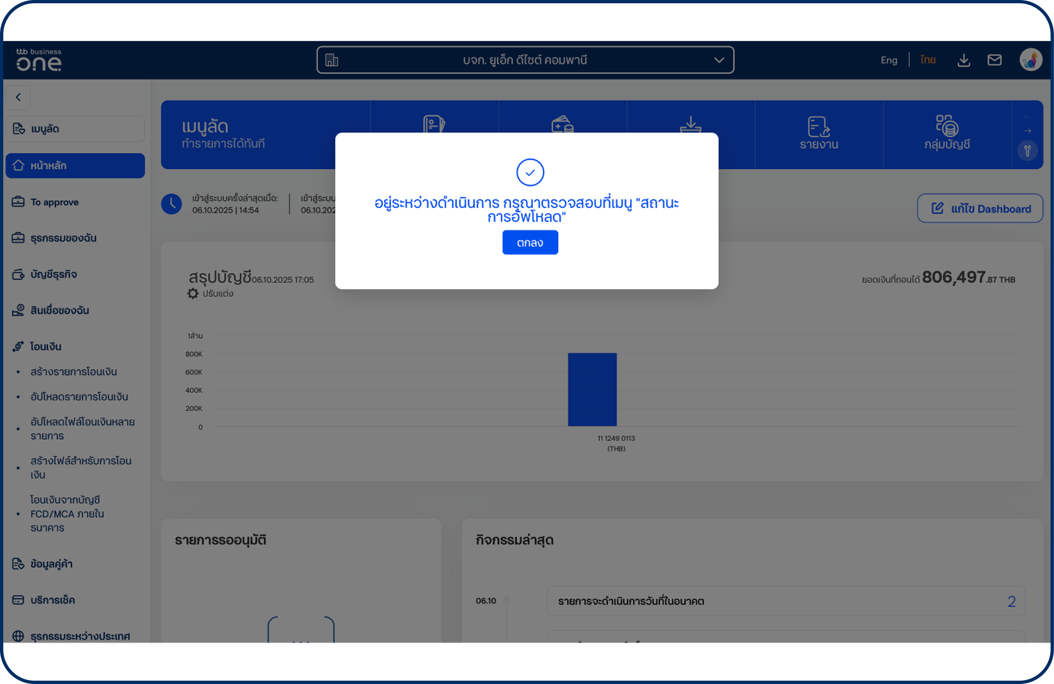This screenshot has width=1054, height=684.
Task: Open the company selector dropdown
Action: click(x=525, y=60)
